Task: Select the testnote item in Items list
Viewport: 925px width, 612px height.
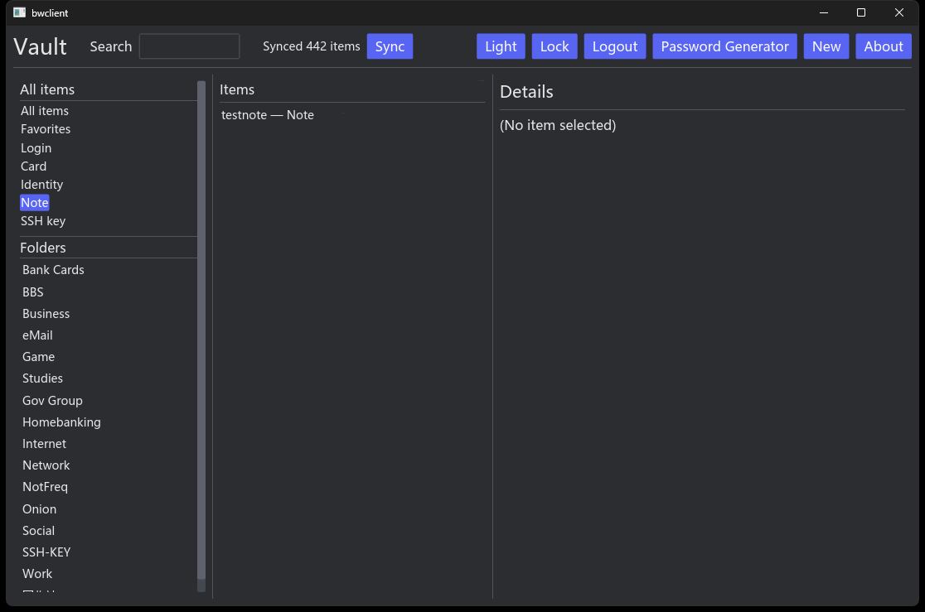Action: (267, 114)
